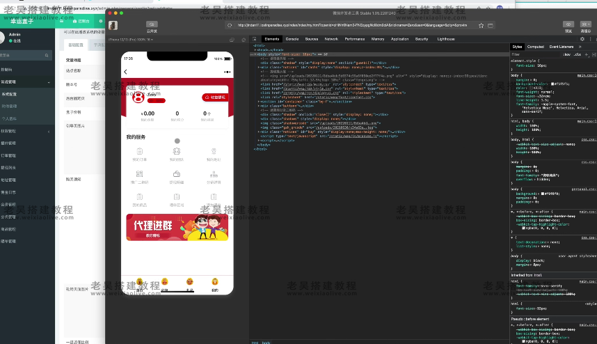This screenshot has width=597, height=344.
Task: Click the back arrow in phone simulator
Action: [127, 71]
